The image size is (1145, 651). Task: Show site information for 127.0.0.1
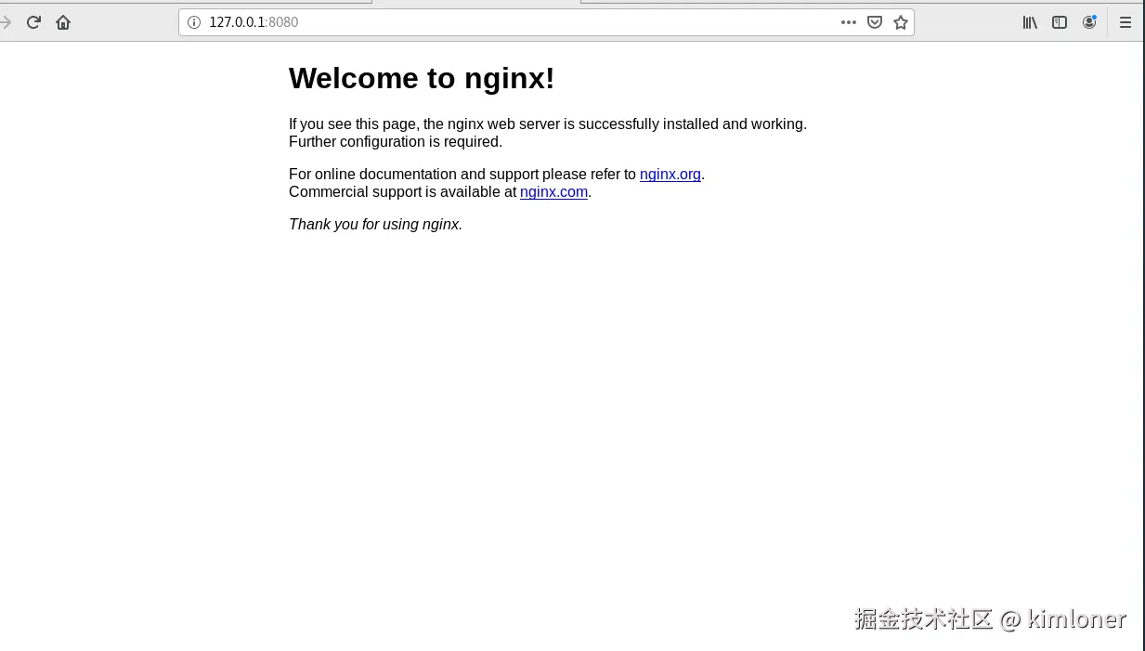pyautogui.click(x=194, y=22)
